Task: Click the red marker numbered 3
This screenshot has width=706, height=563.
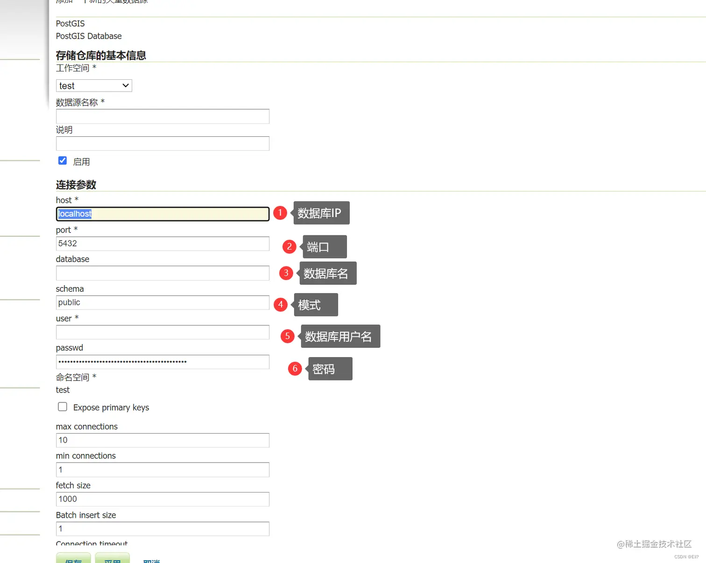Action: click(x=286, y=273)
